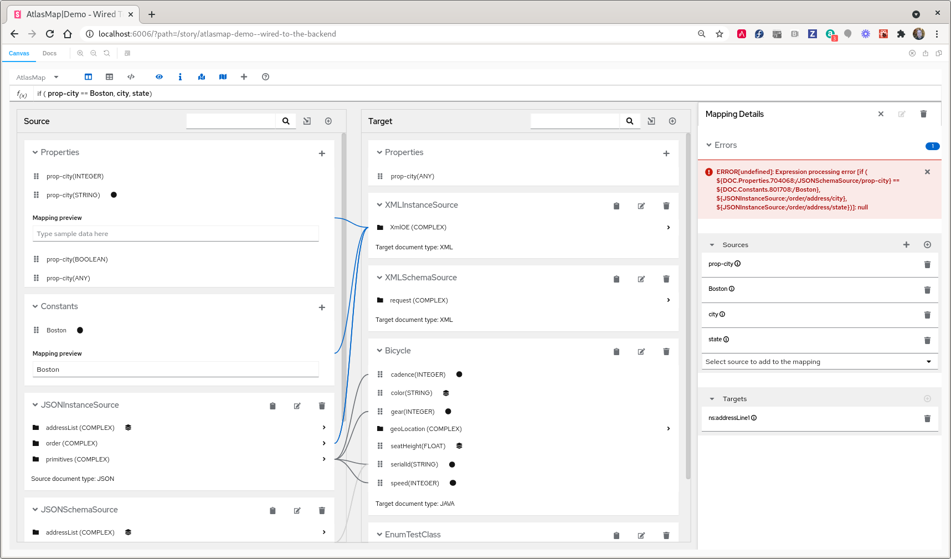Image resolution: width=951 pixels, height=559 pixels.
Task: Dismiss the expression processing error message
Action: (927, 172)
